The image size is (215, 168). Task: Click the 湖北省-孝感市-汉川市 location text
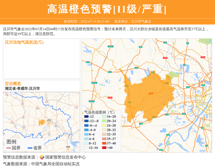pos(22,88)
